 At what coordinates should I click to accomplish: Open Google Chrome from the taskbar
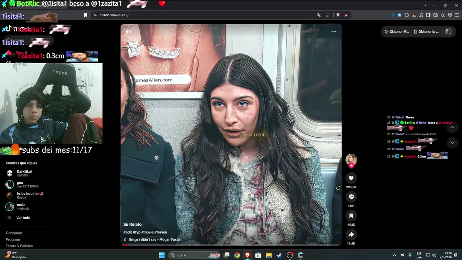237,255
